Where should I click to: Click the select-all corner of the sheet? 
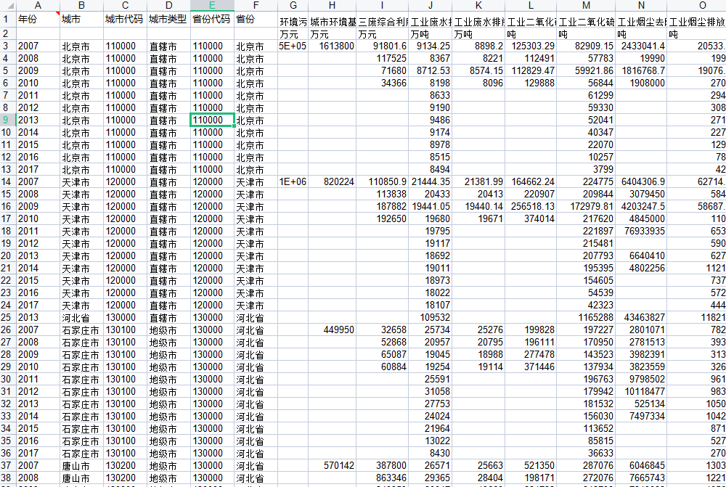pyautogui.click(x=7, y=6)
